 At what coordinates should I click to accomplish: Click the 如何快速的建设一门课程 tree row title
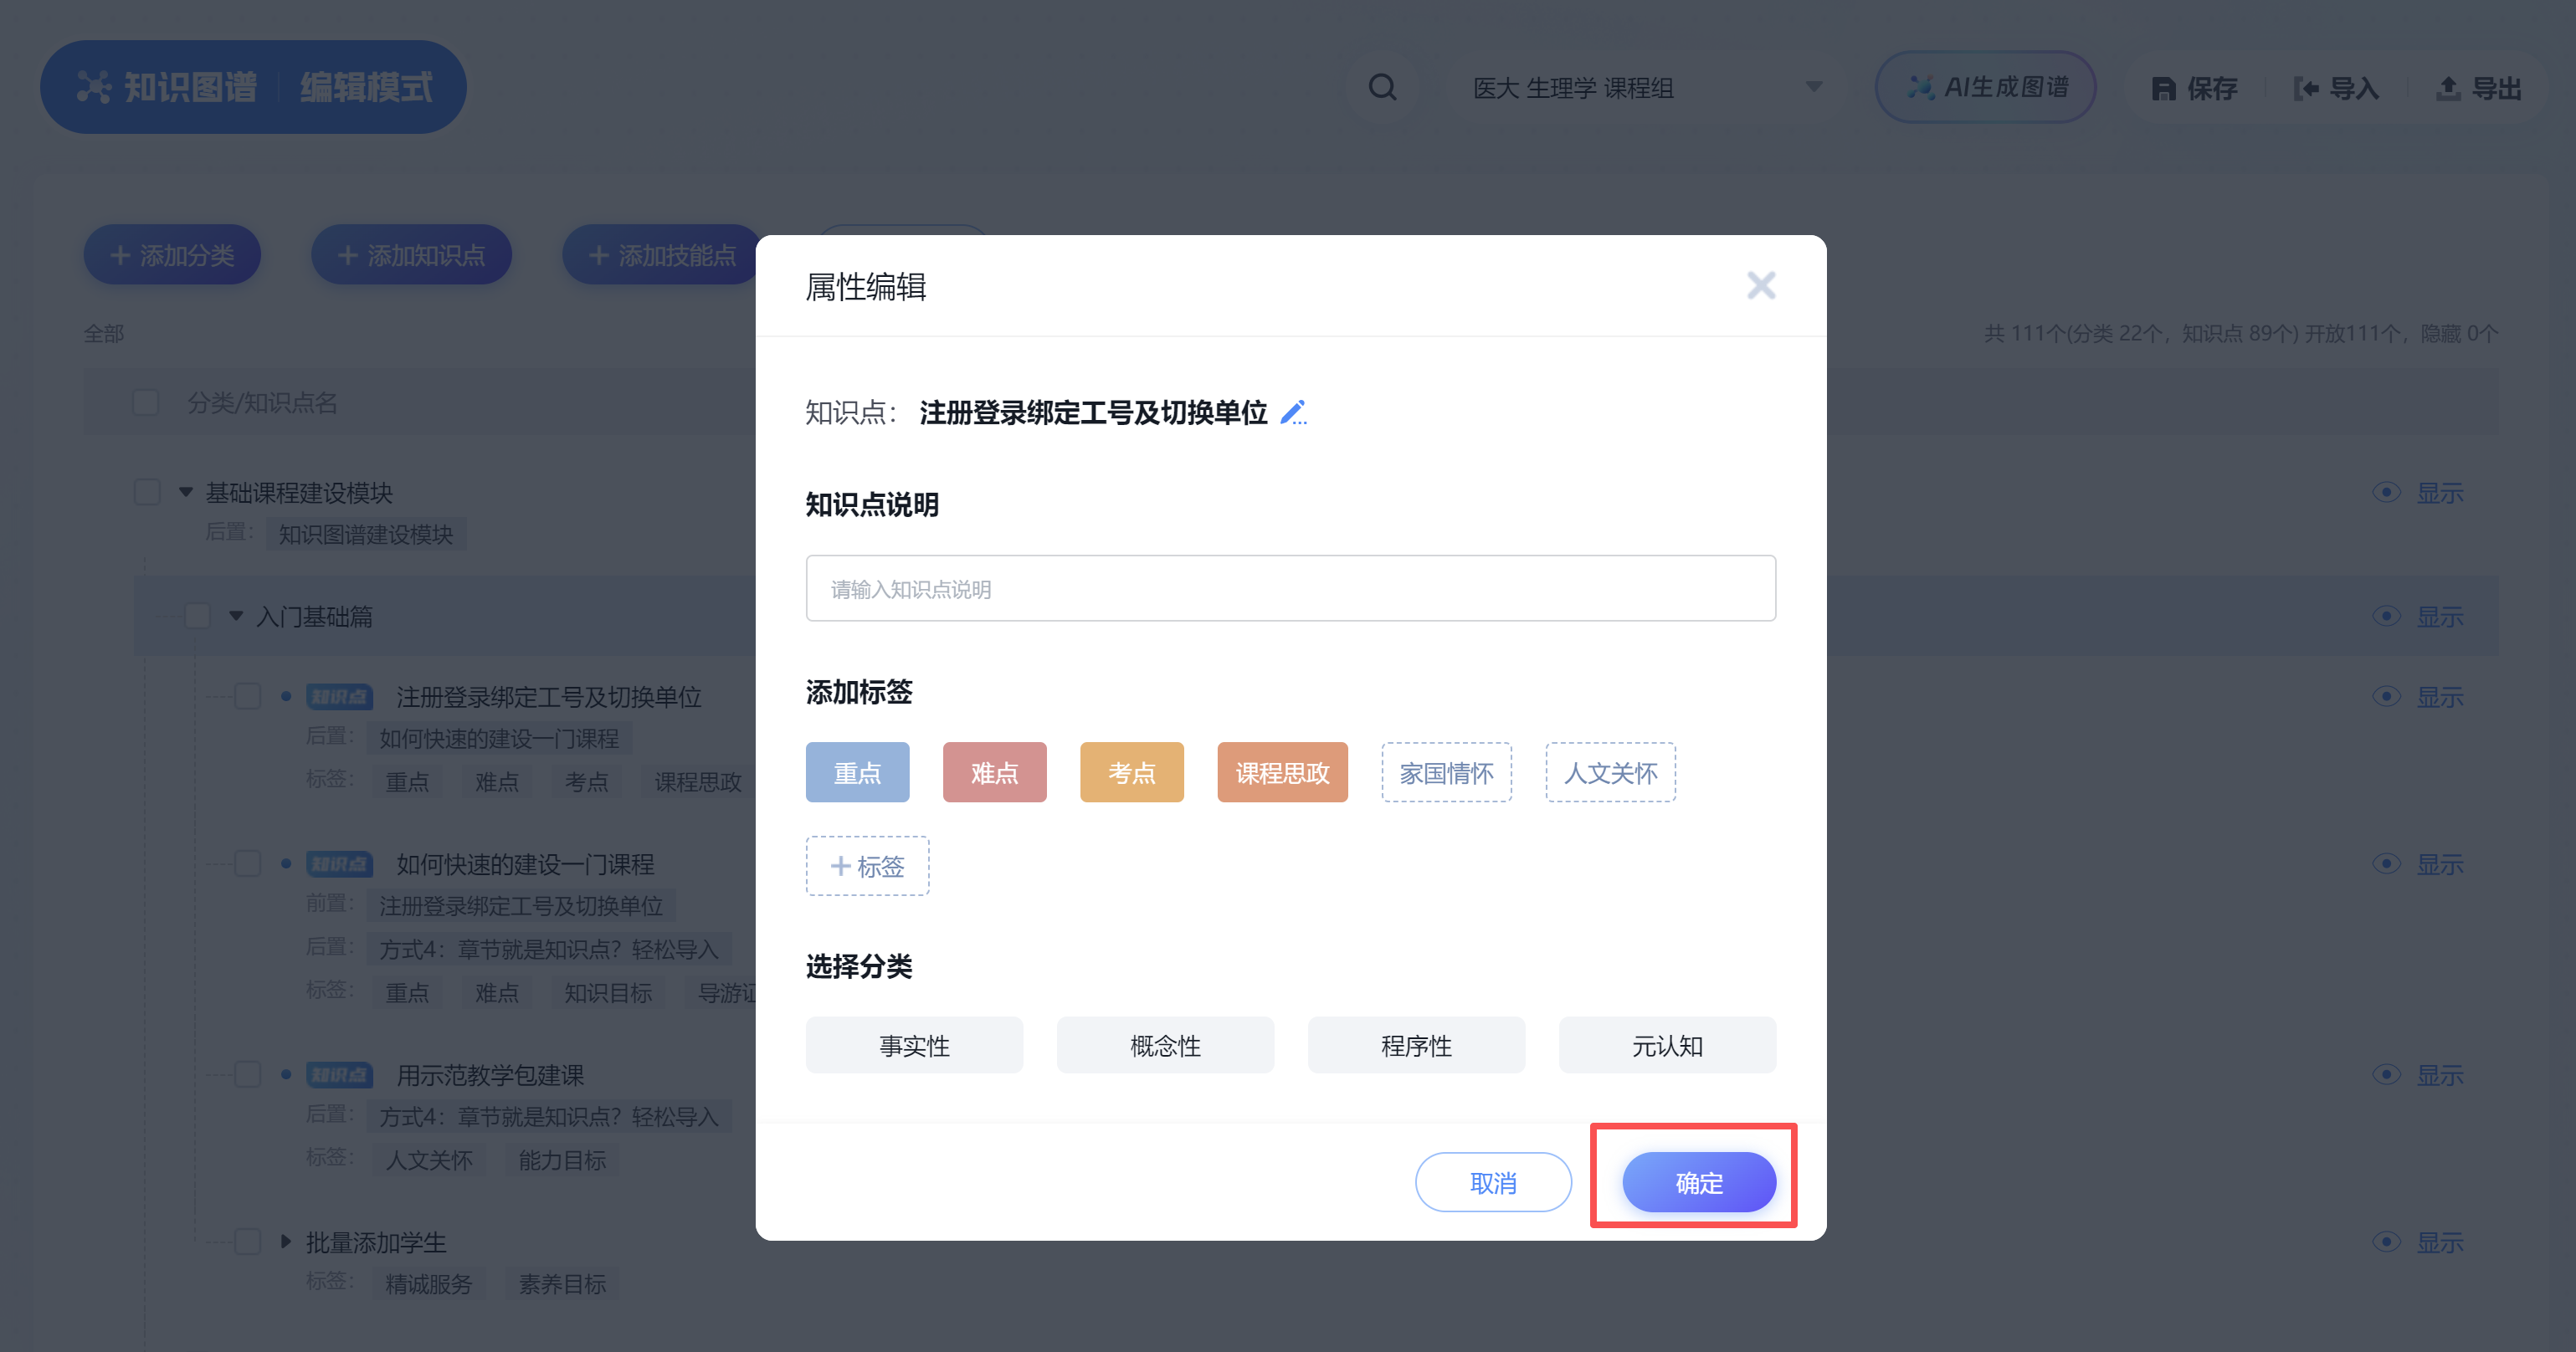click(525, 864)
